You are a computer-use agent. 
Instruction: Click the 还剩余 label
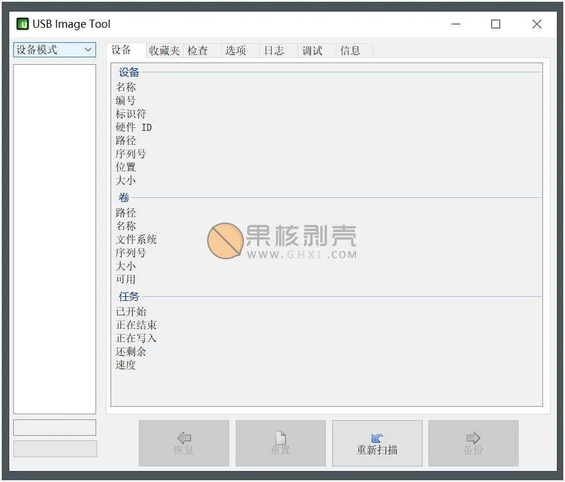131,352
